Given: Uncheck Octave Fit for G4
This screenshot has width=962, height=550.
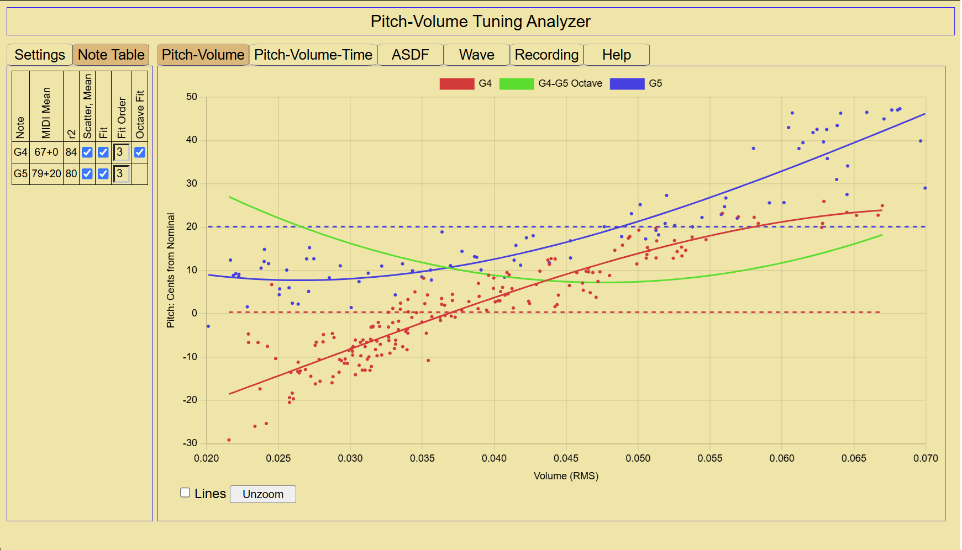Looking at the screenshot, I should [x=140, y=152].
